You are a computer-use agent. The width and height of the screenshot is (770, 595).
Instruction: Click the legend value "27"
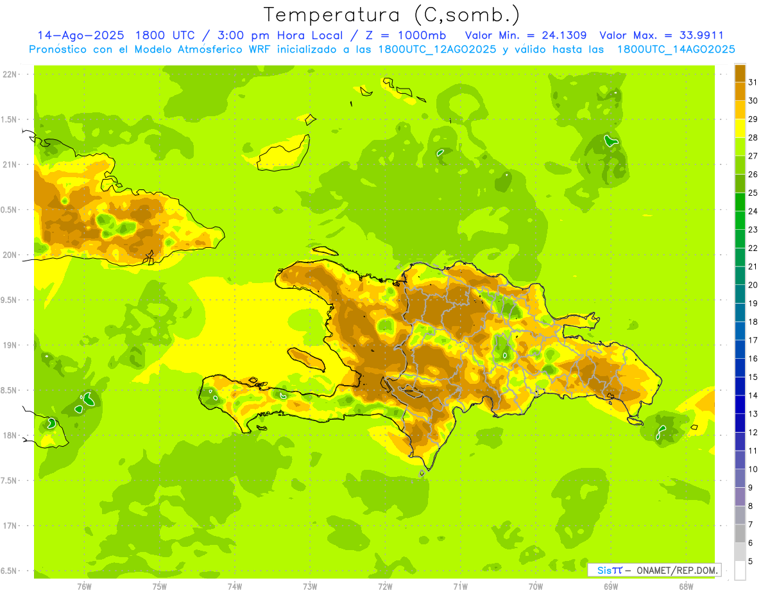tap(753, 156)
